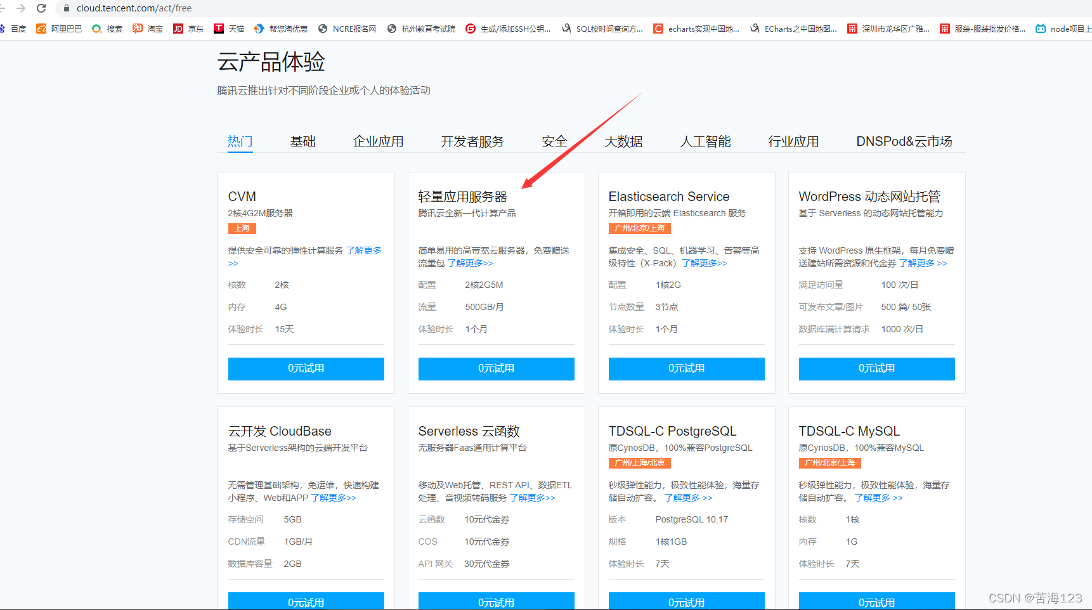The width and height of the screenshot is (1092, 610).
Task: Click the address bar URL cloud.tencent.com/act/free
Action: tap(134, 8)
